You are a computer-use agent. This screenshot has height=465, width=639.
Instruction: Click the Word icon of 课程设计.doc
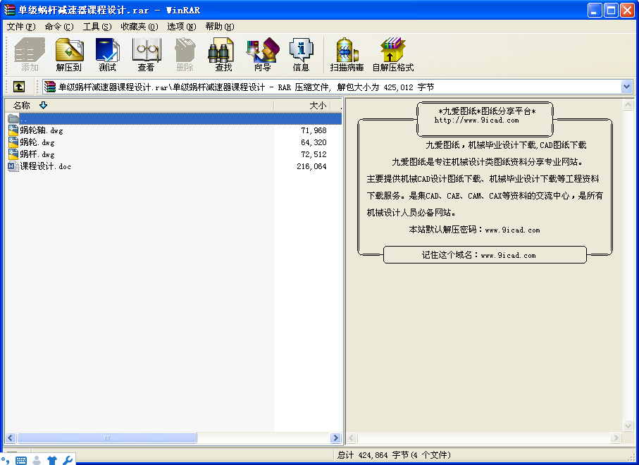pos(13,166)
